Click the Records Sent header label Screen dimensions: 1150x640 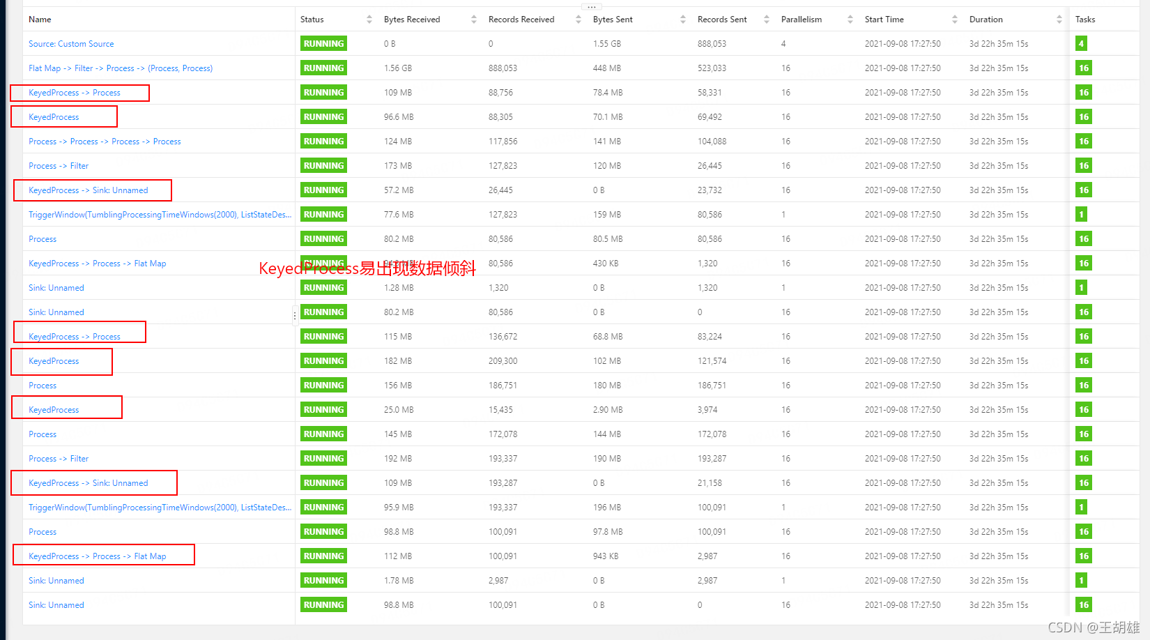tap(722, 20)
